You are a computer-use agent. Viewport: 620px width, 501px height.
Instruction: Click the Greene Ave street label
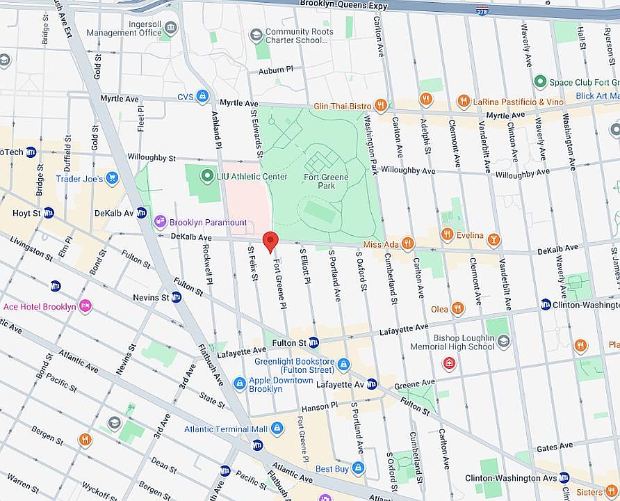414,384
